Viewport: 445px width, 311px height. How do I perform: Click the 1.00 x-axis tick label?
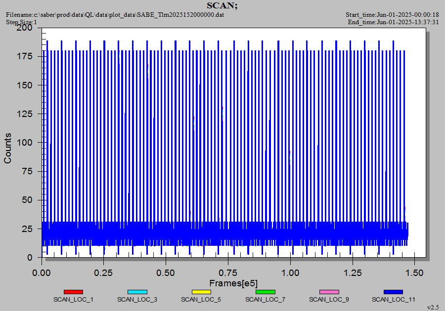pyautogui.click(x=290, y=273)
